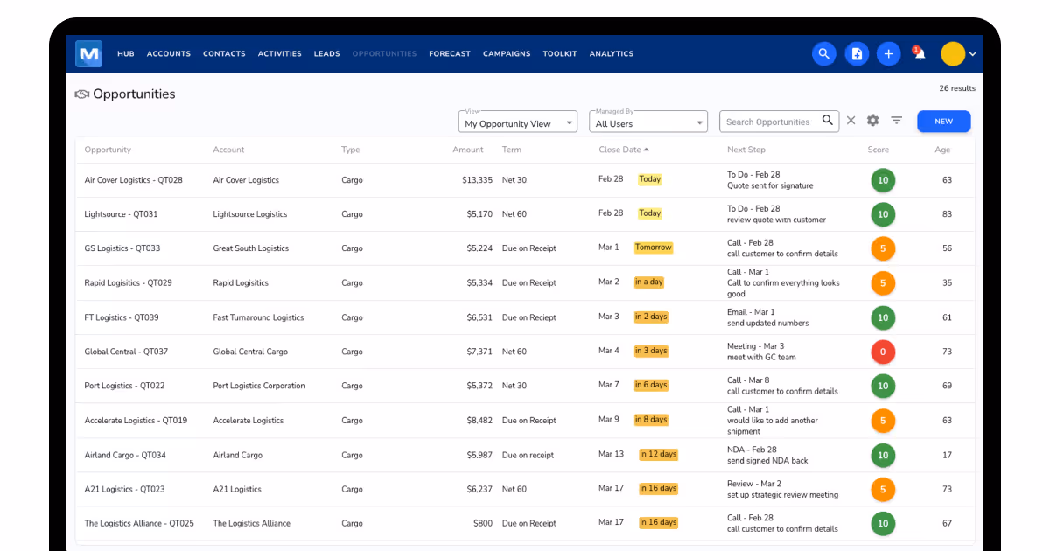The image size is (1050, 551).
Task: Click the M logo home icon
Action: pyautogui.click(x=88, y=54)
